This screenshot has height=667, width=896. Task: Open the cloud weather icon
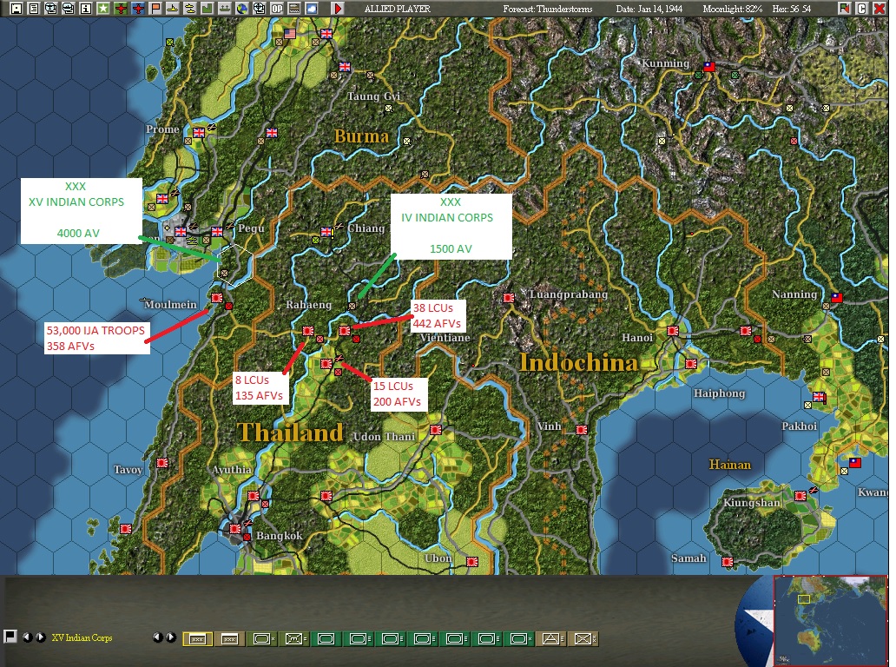point(312,8)
